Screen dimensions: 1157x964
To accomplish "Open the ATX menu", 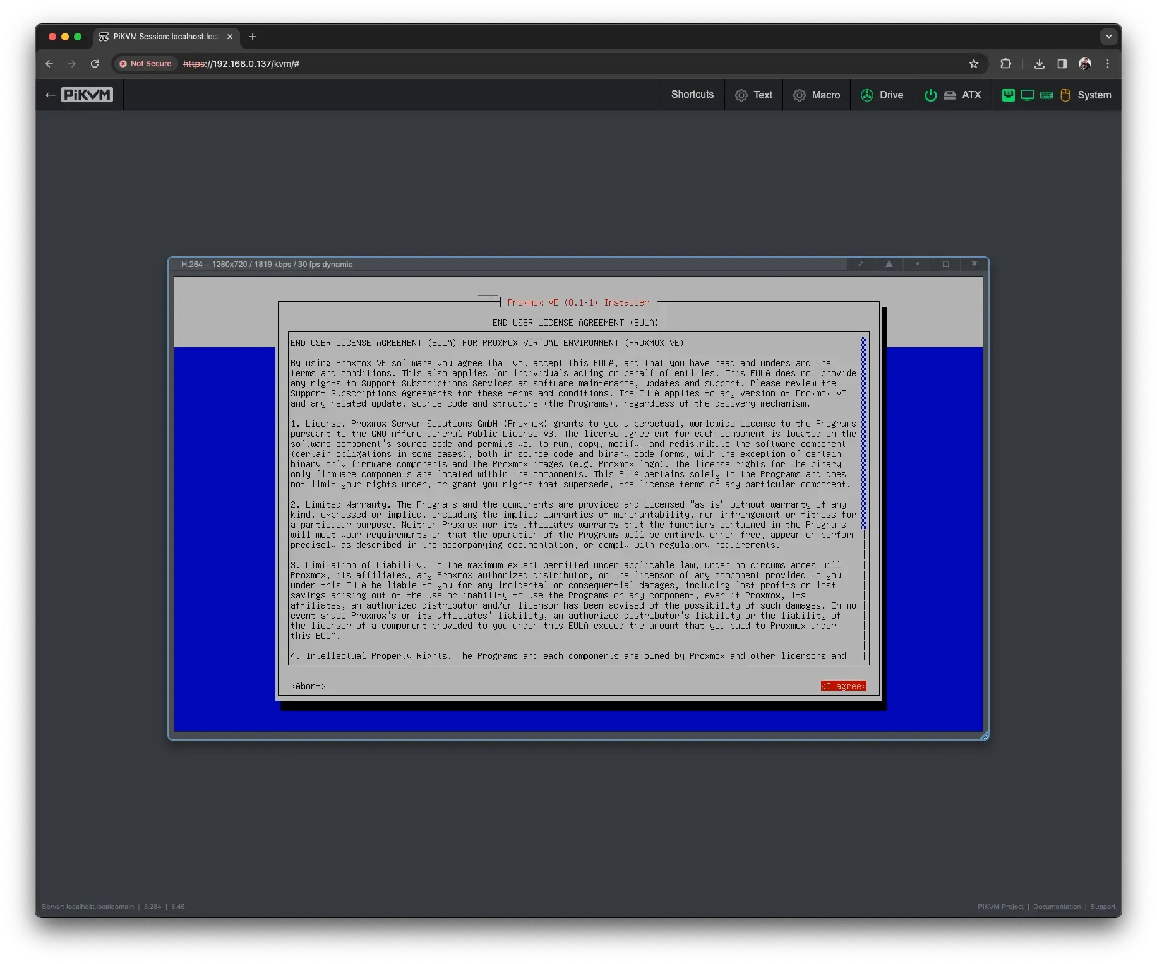I will click(971, 95).
